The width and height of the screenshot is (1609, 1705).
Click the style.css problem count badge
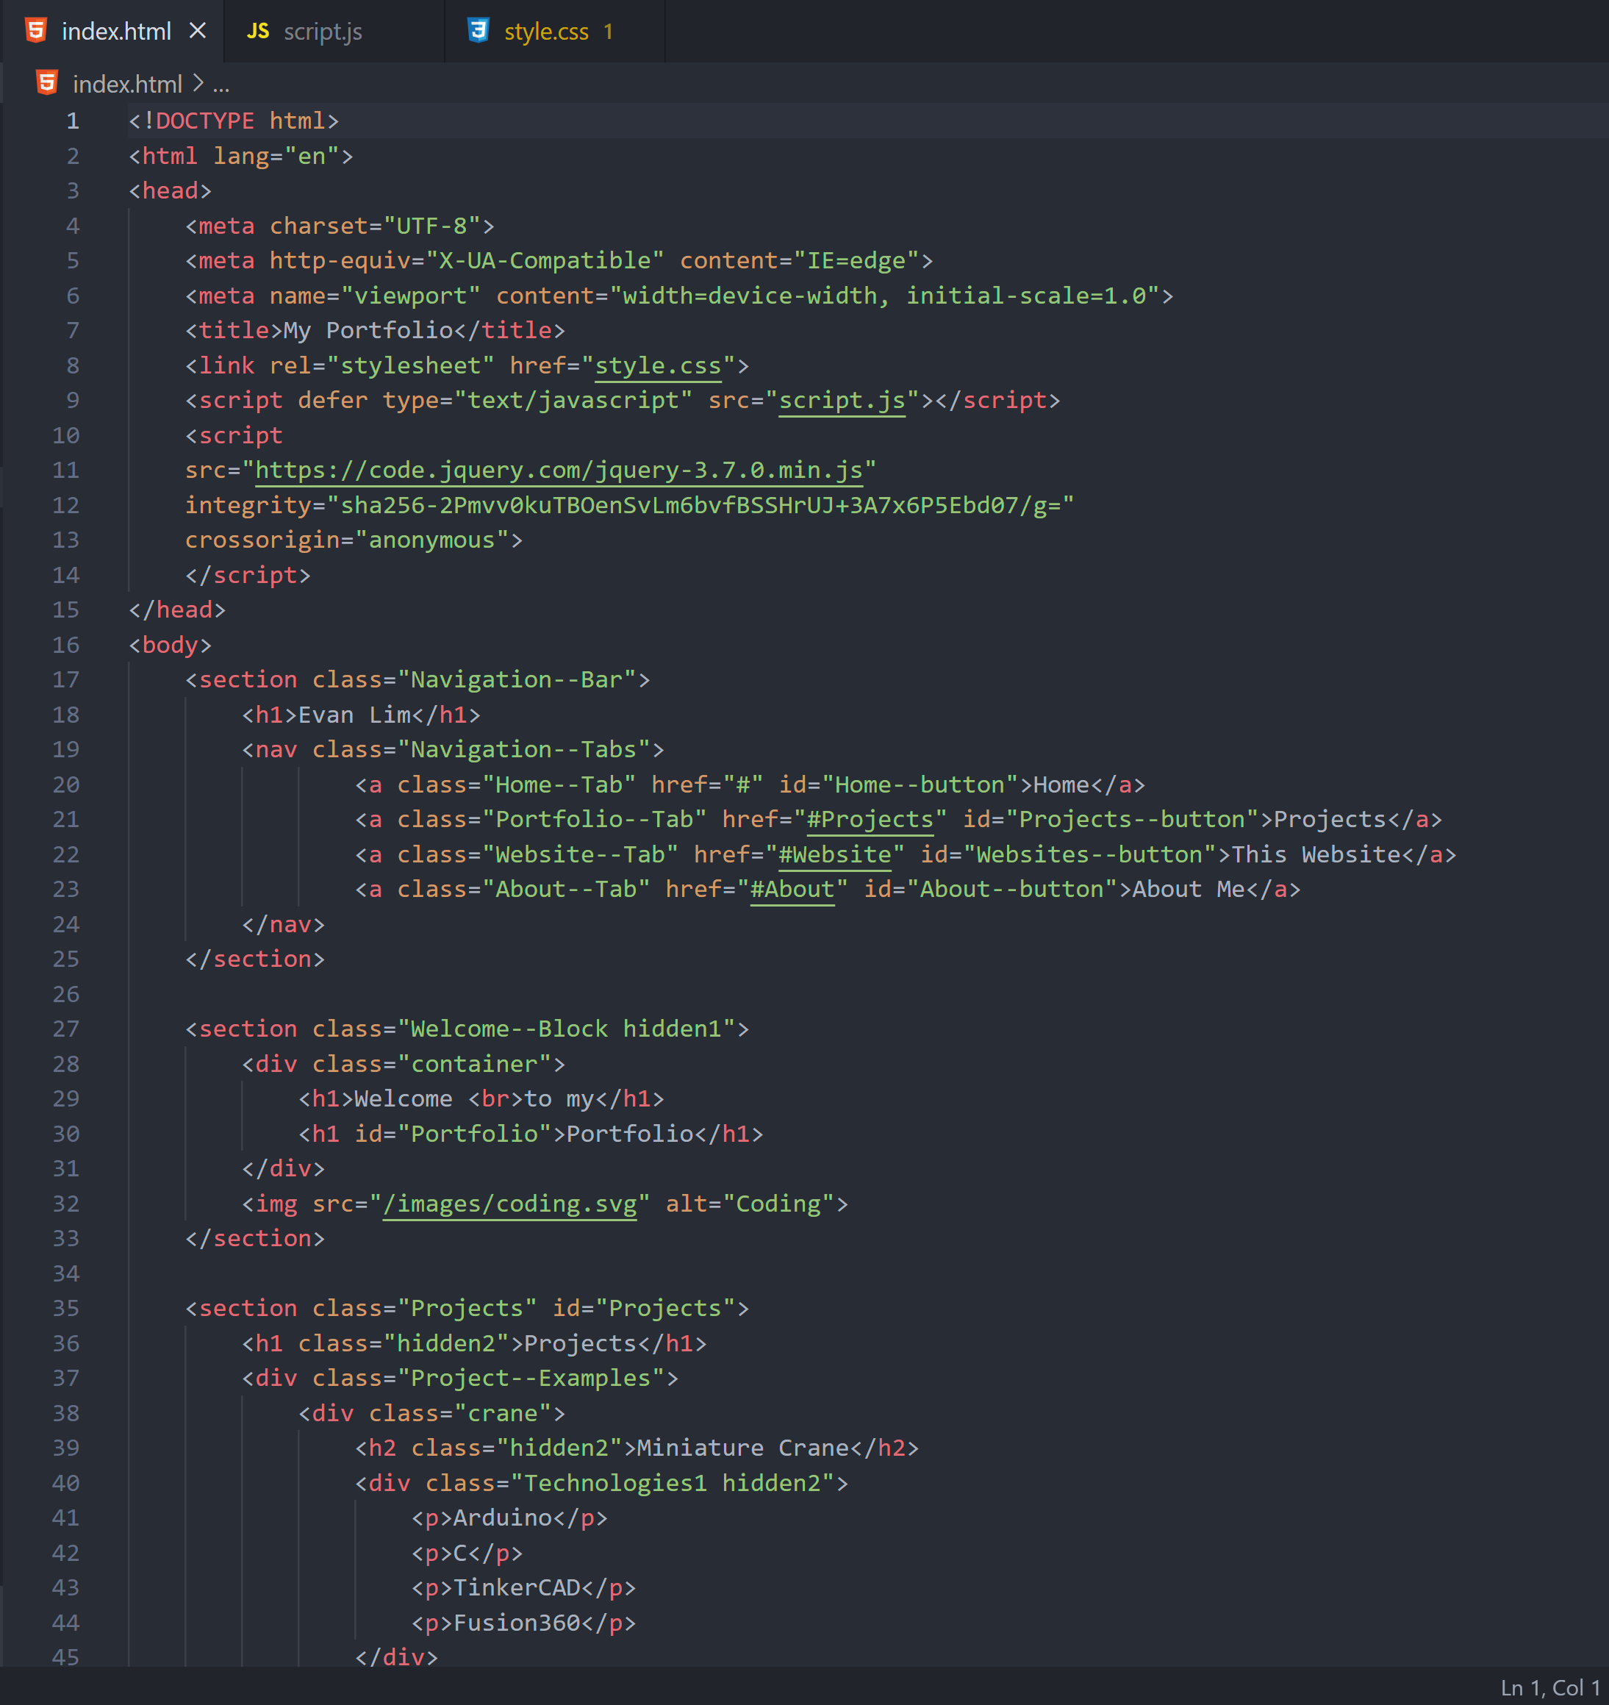[608, 32]
